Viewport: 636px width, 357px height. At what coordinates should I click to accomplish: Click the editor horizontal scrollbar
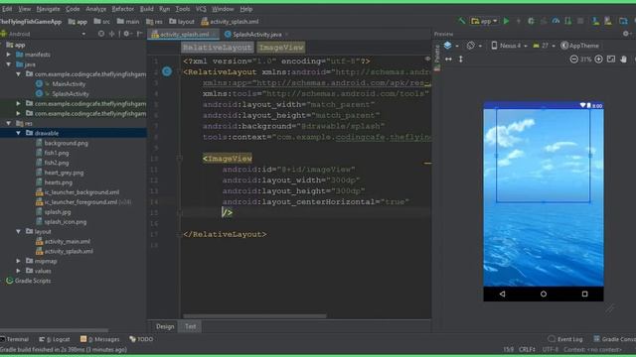254,316
